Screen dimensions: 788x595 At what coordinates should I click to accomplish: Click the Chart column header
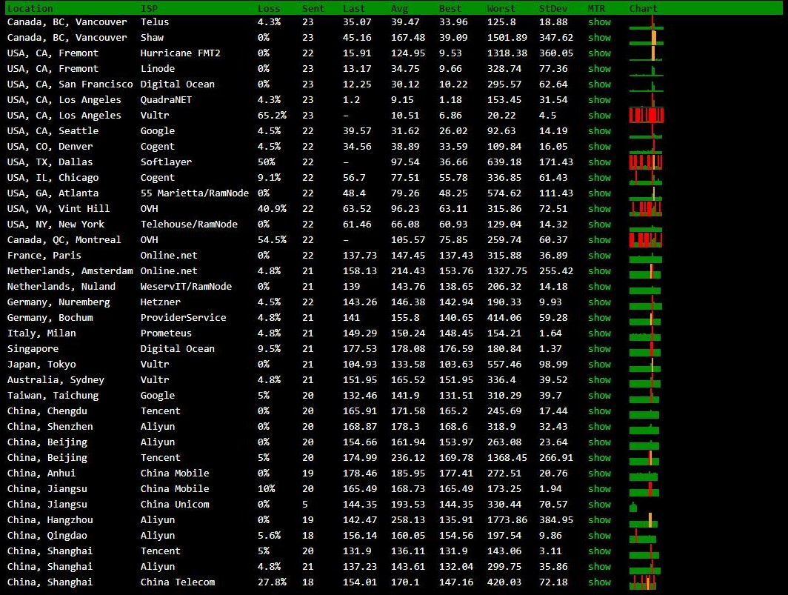(x=644, y=9)
